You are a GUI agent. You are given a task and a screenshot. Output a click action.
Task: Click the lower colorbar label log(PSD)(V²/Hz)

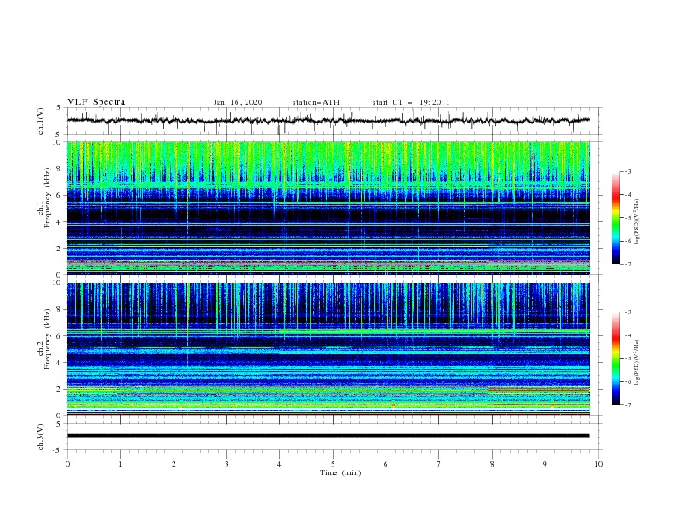pyautogui.click(x=637, y=362)
